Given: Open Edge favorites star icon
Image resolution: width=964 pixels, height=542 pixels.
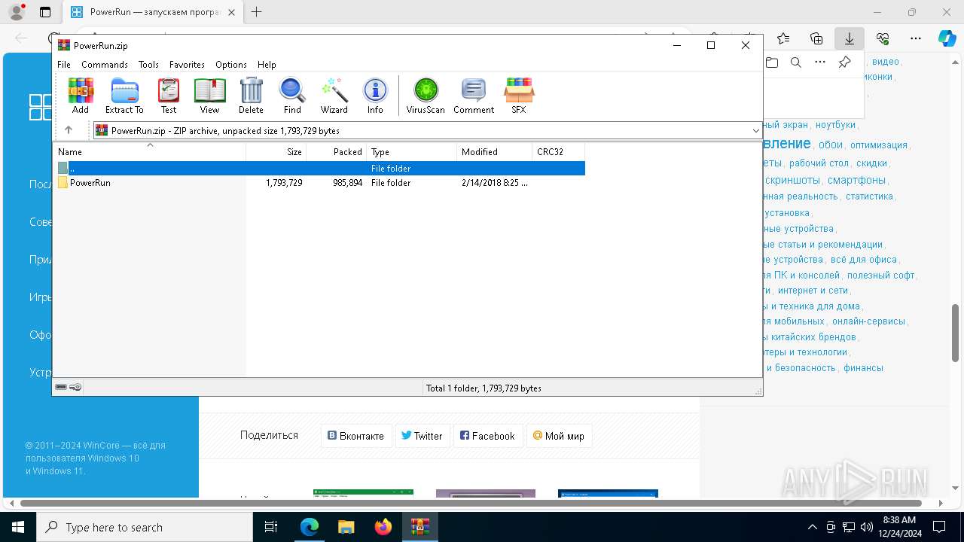Looking at the screenshot, I should click(783, 38).
